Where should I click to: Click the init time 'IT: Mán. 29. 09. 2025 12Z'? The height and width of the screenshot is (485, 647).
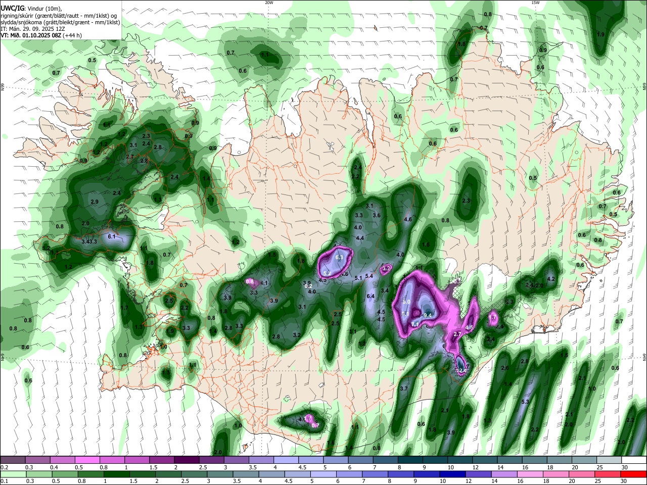coord(34,29)
